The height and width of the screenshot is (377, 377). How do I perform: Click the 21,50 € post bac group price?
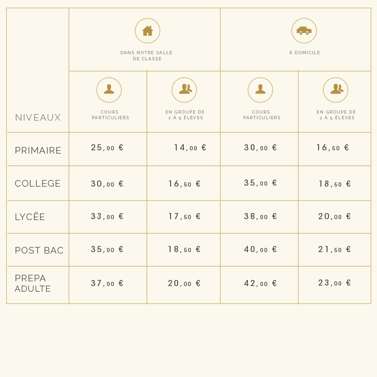click(x=335, y=249)
